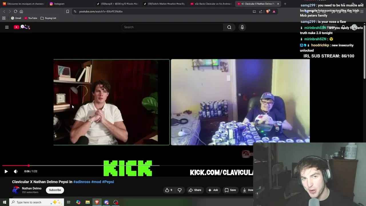The image size is (366, 206).
Task: Save the video to a playlist
Action: click(230, 190)
